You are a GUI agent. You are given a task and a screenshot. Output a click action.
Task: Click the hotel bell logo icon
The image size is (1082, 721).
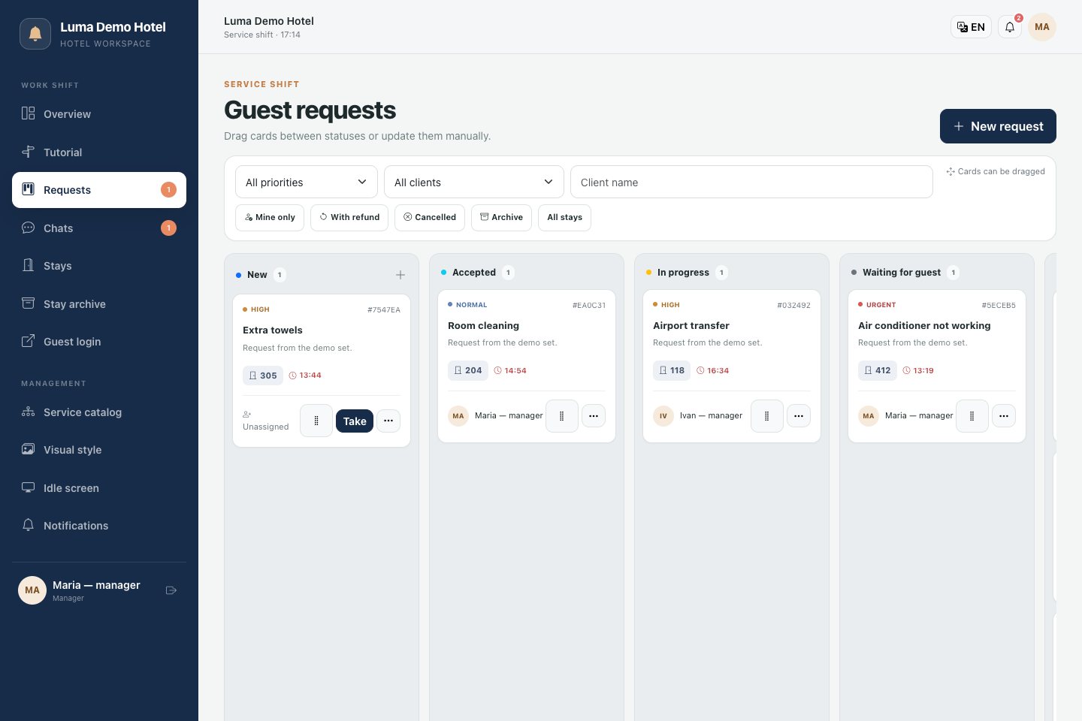pyautogui.click(x=35, y=34)
